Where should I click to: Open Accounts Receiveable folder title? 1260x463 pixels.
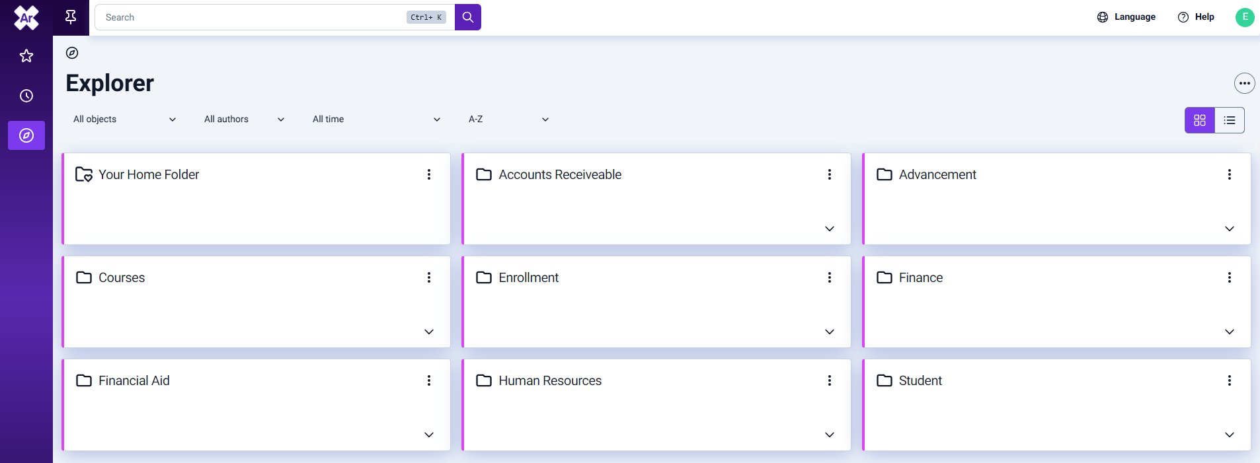tap(560, 174)
